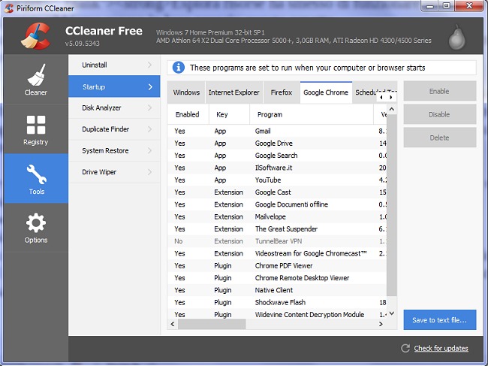Select The Great Suspender row

point(277,228)
